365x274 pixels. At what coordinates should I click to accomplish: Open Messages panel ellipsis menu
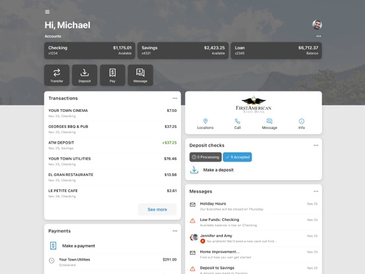[315, 191]
